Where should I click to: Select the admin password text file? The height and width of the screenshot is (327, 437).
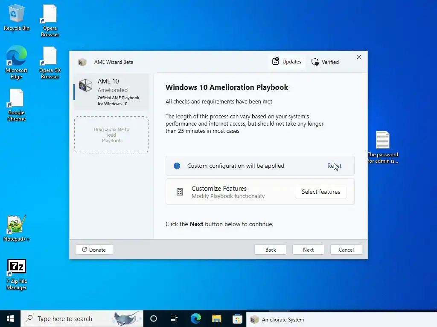coord(383,147)
